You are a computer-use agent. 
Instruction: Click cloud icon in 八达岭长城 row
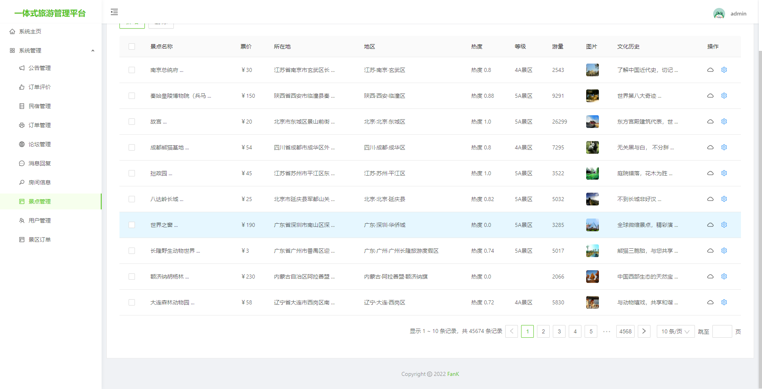click(710, 199)
